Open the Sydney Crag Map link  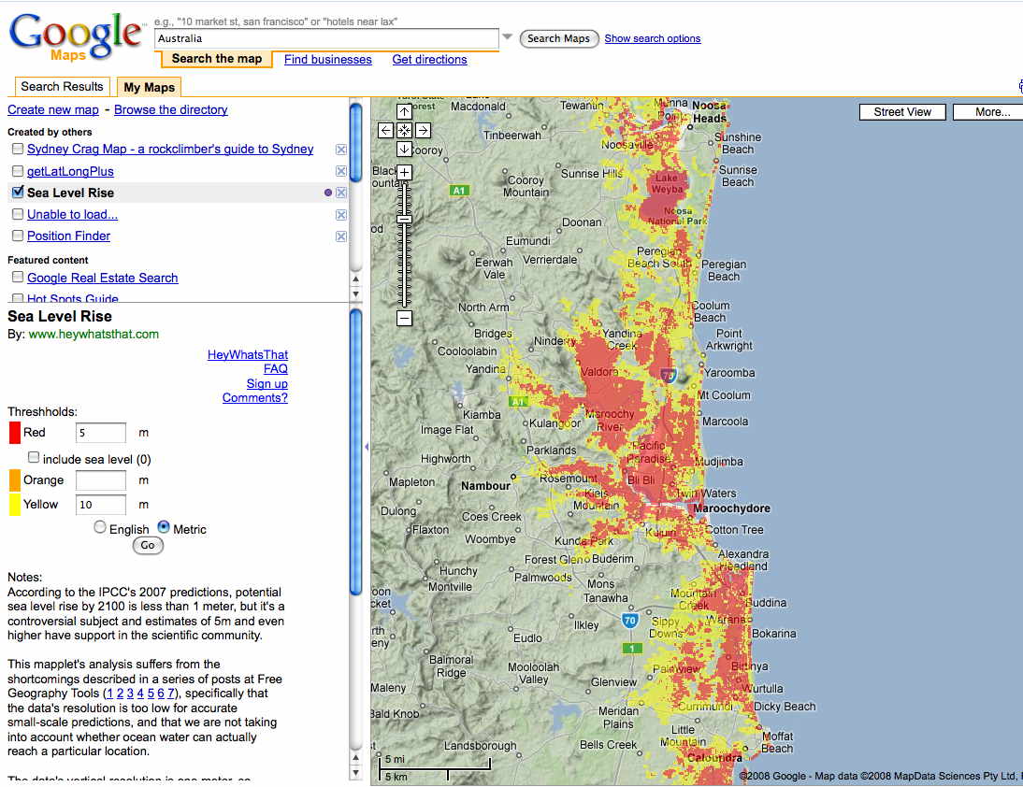tap(170, 150)
